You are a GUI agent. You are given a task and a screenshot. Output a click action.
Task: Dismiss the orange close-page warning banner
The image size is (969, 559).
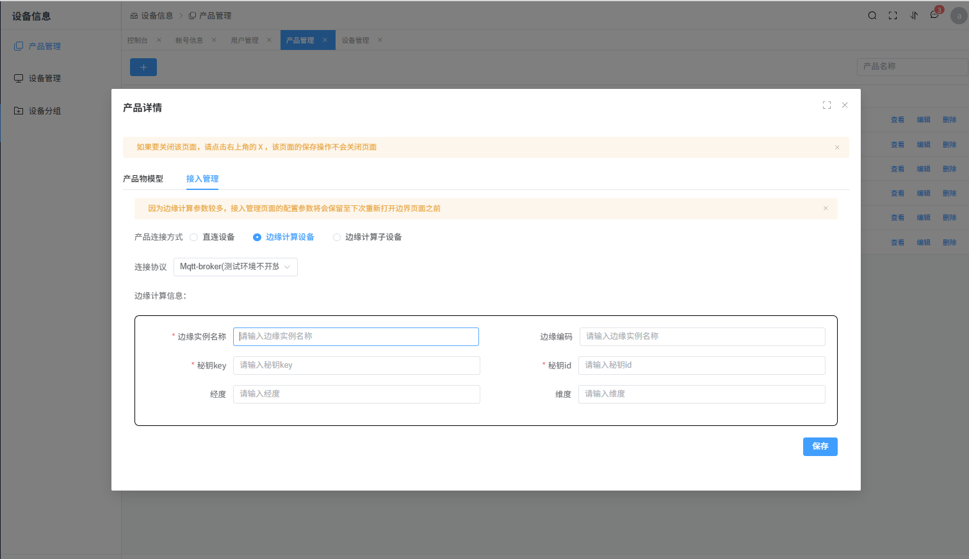point(837,147)
